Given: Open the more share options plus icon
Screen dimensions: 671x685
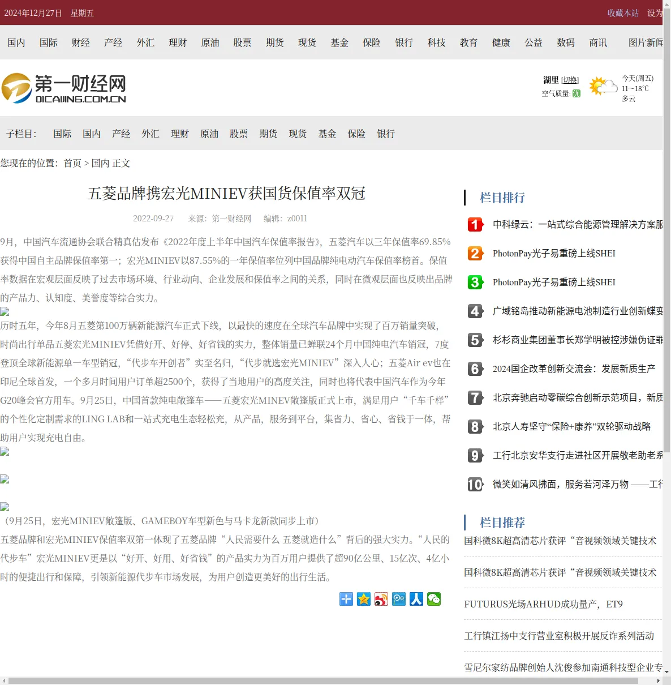Looking at the screenshot, I should click(346, 599).
